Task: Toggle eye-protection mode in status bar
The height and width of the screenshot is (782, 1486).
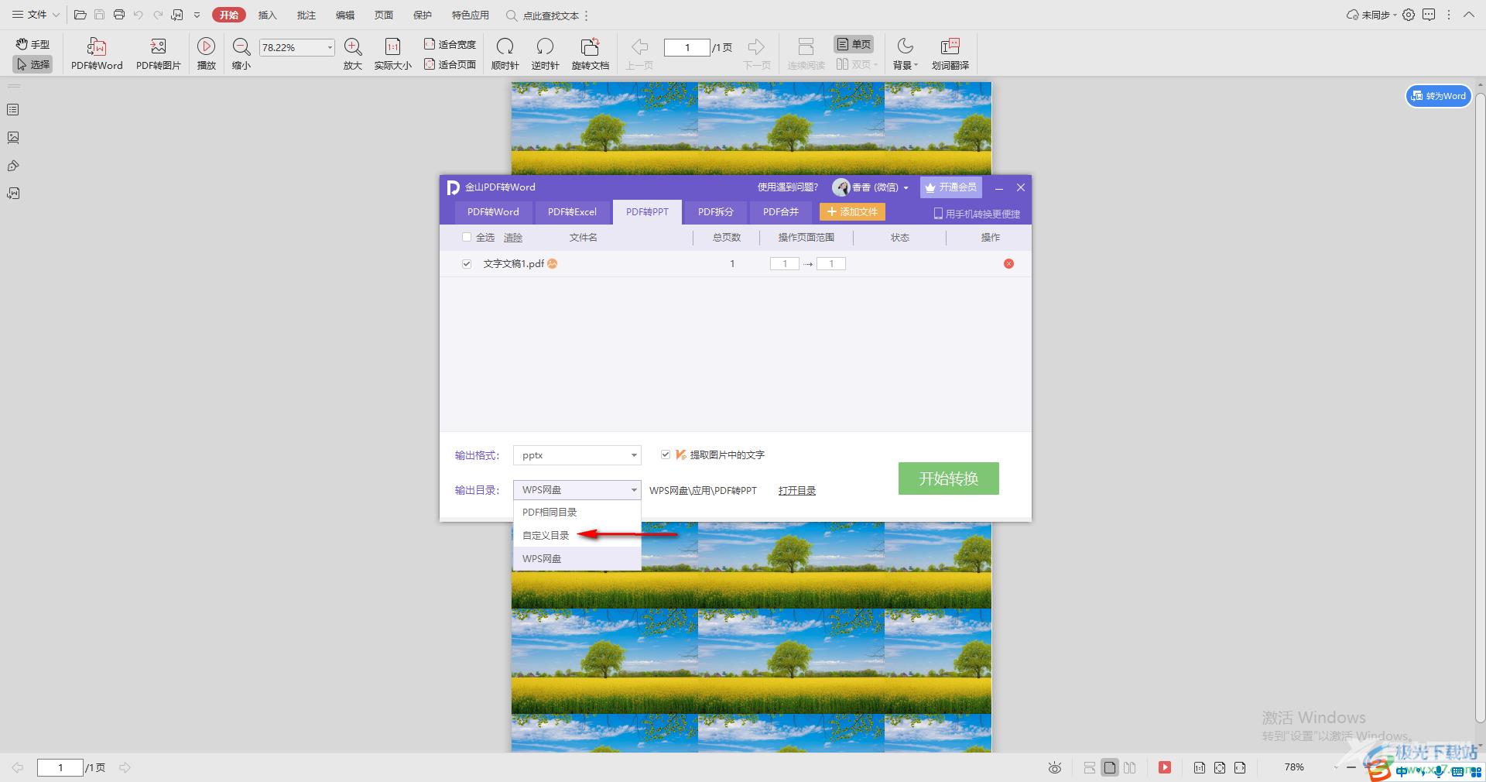Action: pyautogui.click(x=1055, y=767)
